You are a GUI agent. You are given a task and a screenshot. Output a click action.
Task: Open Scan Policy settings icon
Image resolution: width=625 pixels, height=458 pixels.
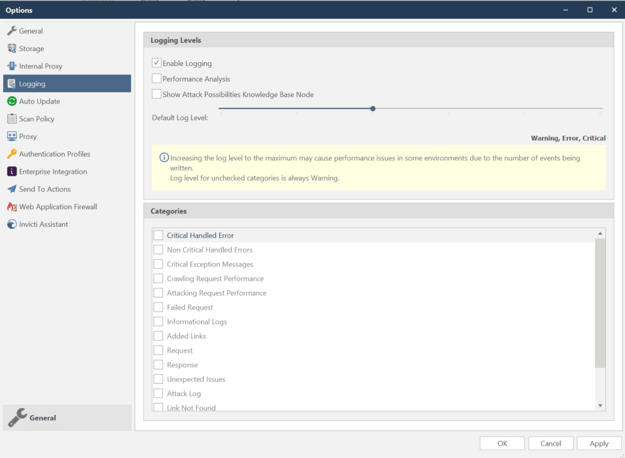pos(13,118)
